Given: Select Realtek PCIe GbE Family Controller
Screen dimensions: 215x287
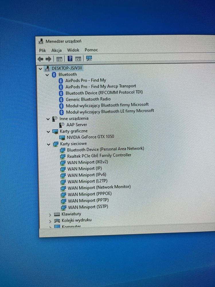Looking at the screenshot, I should 99,156.
